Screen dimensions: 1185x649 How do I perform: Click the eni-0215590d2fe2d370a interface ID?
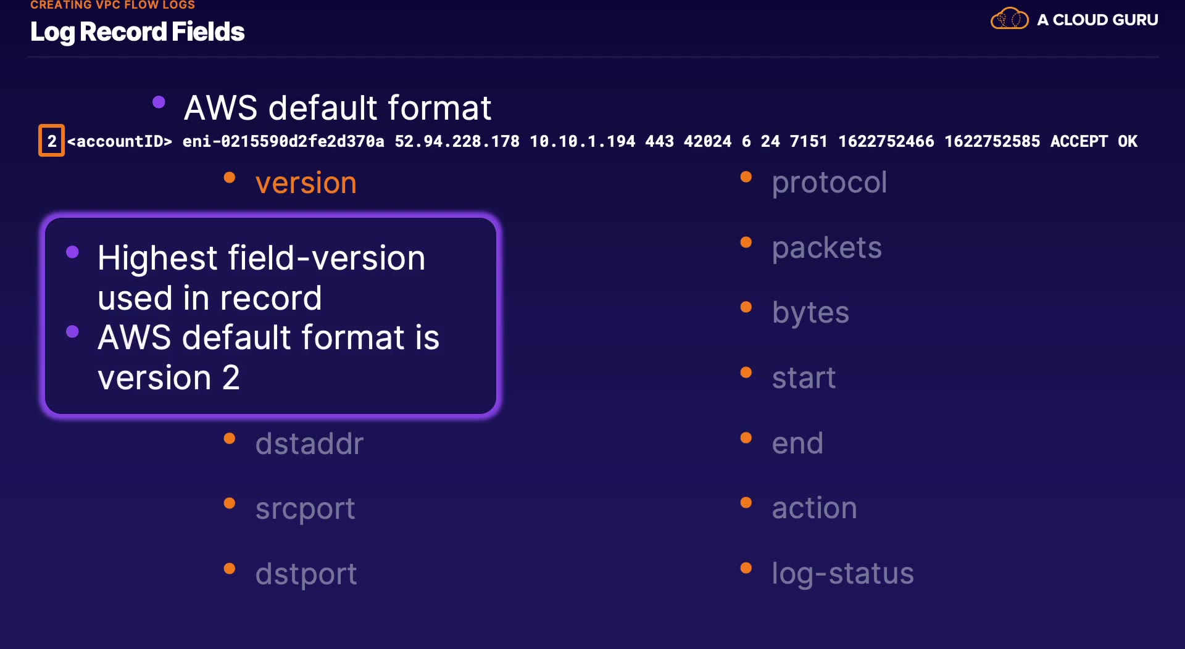point(283,142)
